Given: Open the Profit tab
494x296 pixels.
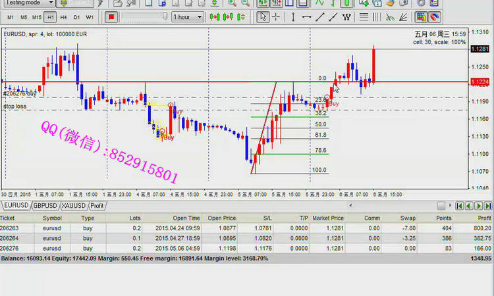Looking at the screenshot, I should 97,206.
